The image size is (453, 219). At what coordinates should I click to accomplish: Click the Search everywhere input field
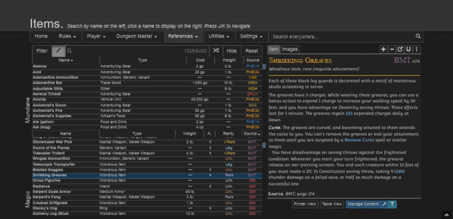341,37
